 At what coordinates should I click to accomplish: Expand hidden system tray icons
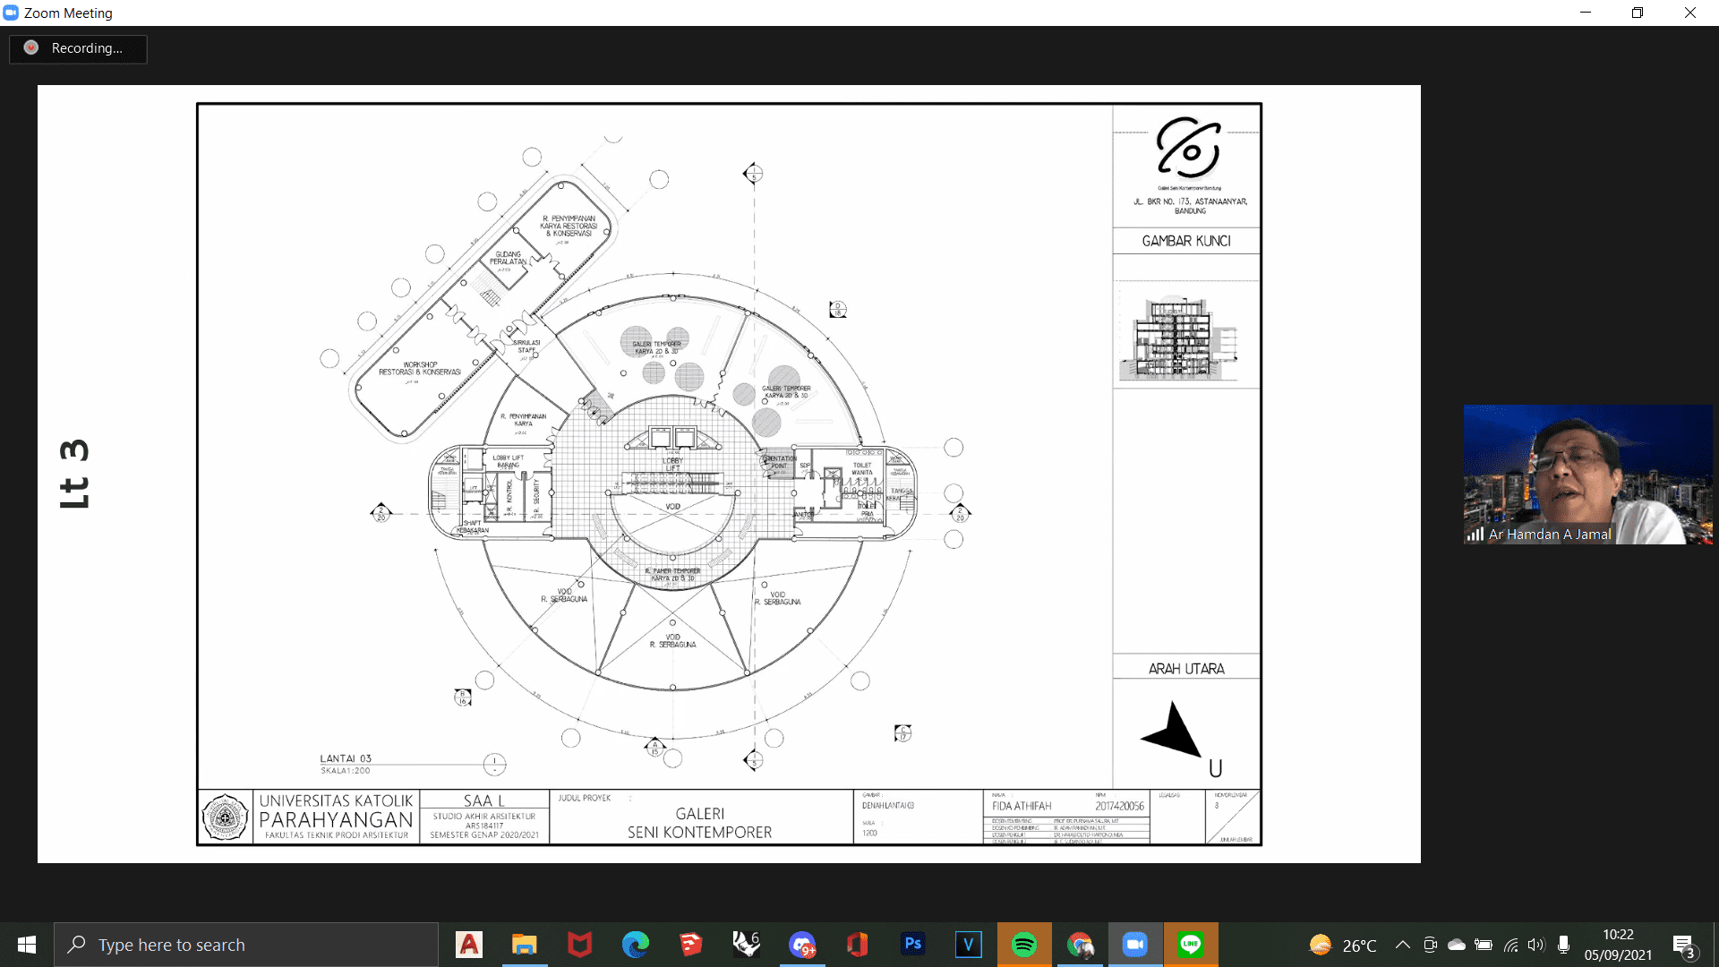(1403, 946)
